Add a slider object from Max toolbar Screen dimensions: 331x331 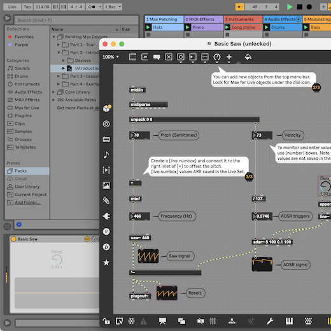(x=205, y=57)
